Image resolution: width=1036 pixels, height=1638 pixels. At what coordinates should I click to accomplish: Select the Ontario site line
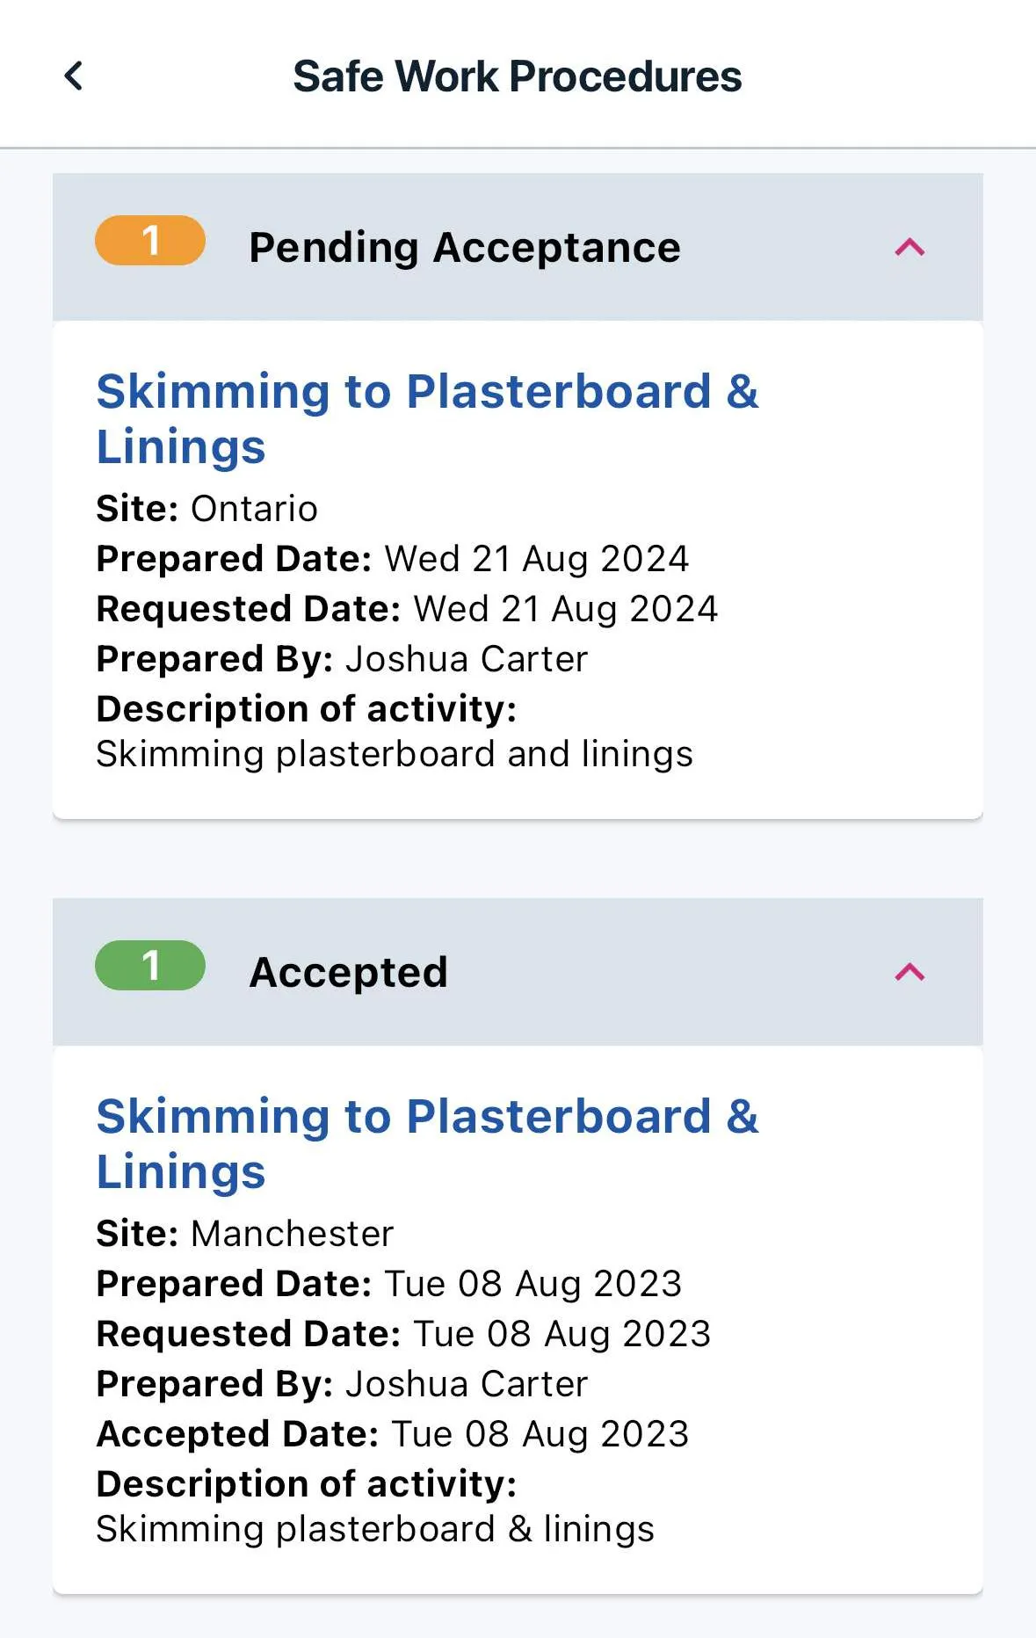(207, 509)
